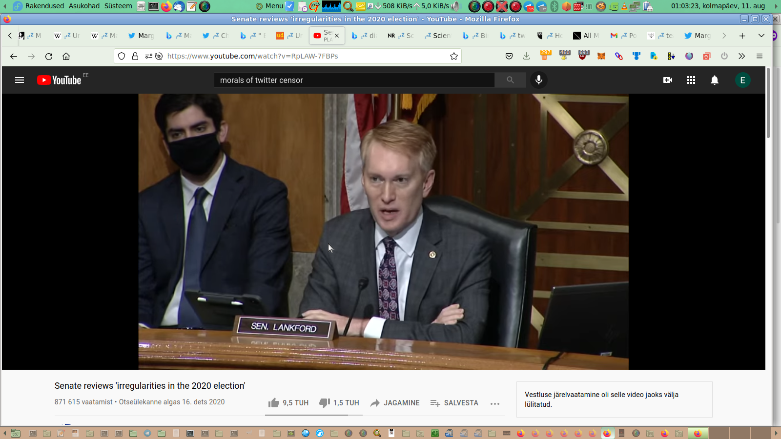Start voice search with the microphone

539,80
